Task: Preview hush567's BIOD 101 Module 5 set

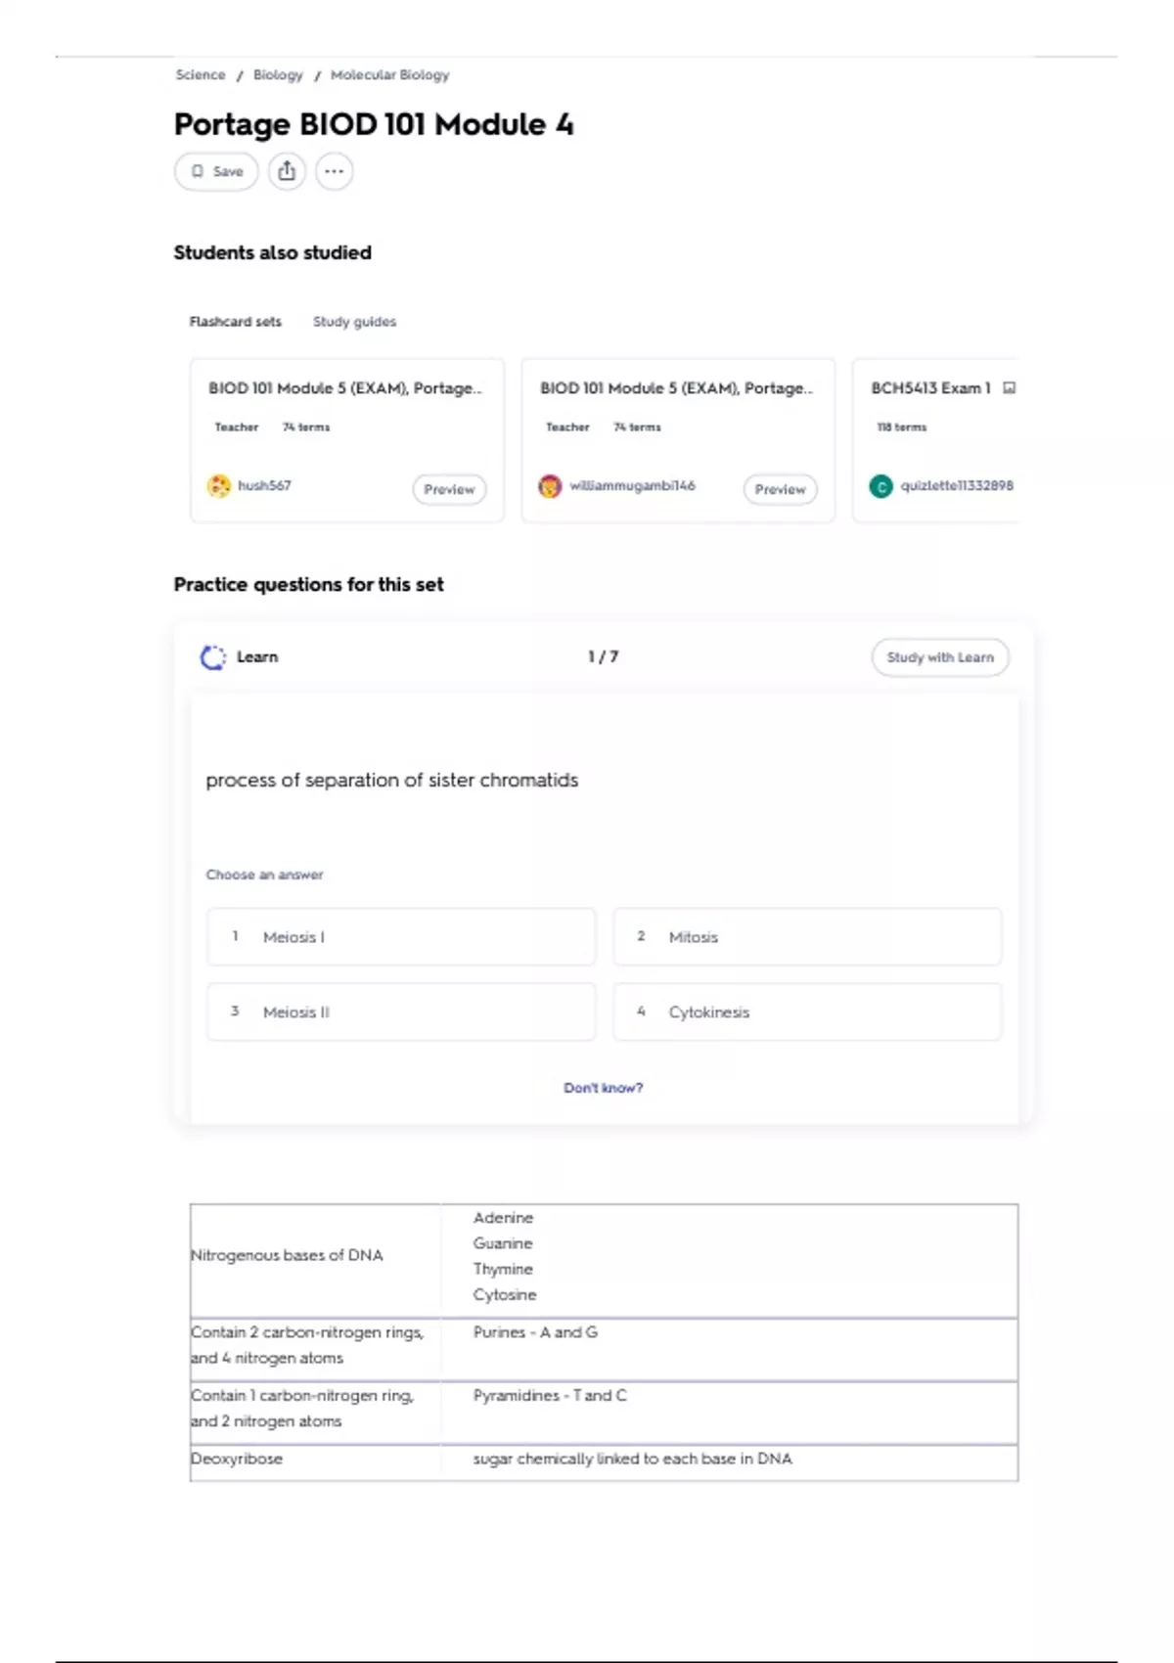Action: click(x=449, y=489)
